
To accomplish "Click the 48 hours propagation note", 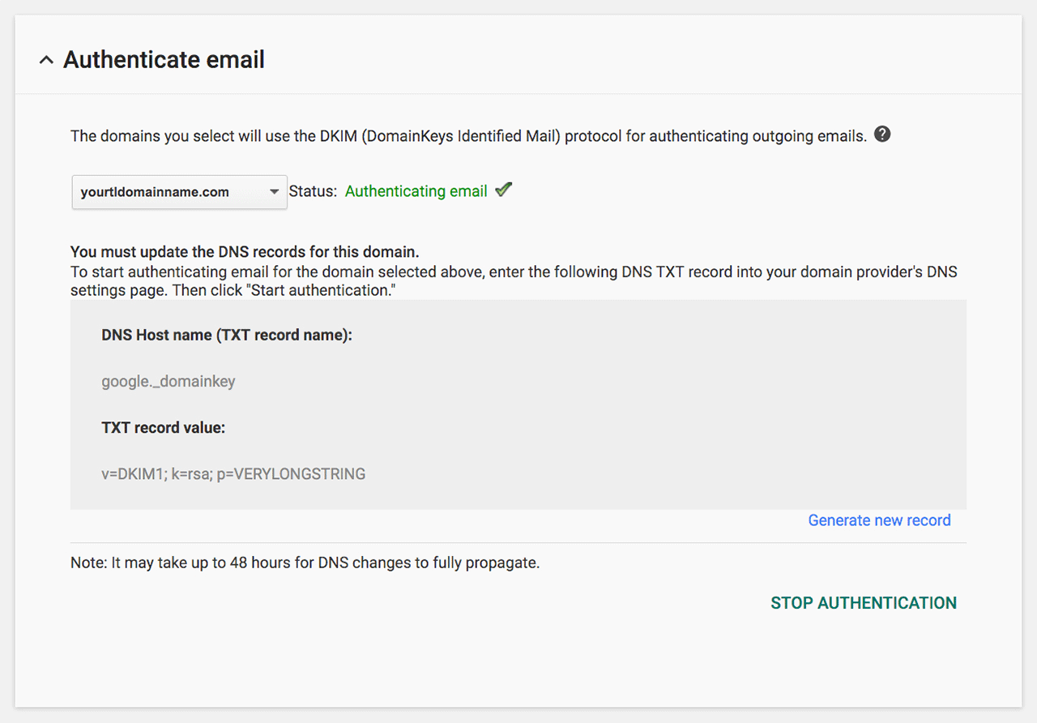I will 305,563.
